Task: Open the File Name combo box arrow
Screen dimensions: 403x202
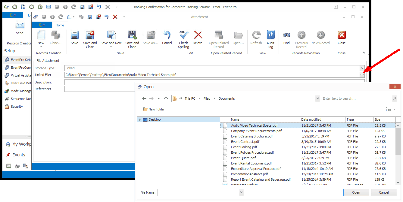Action: [x=241, y=192]
